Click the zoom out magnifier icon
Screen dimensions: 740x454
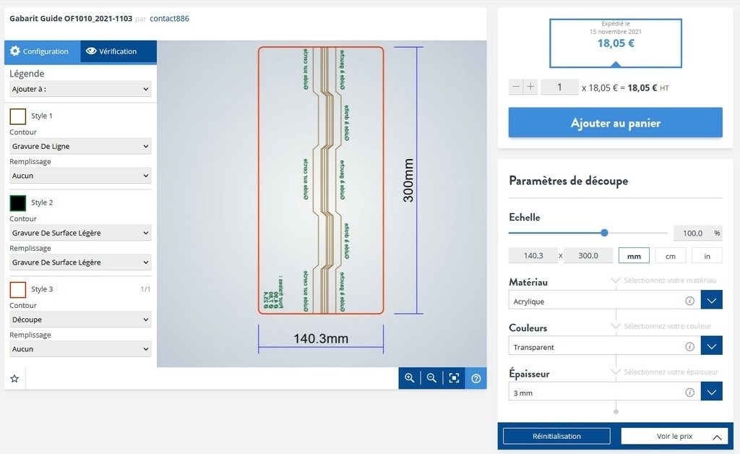click(431, 378)
